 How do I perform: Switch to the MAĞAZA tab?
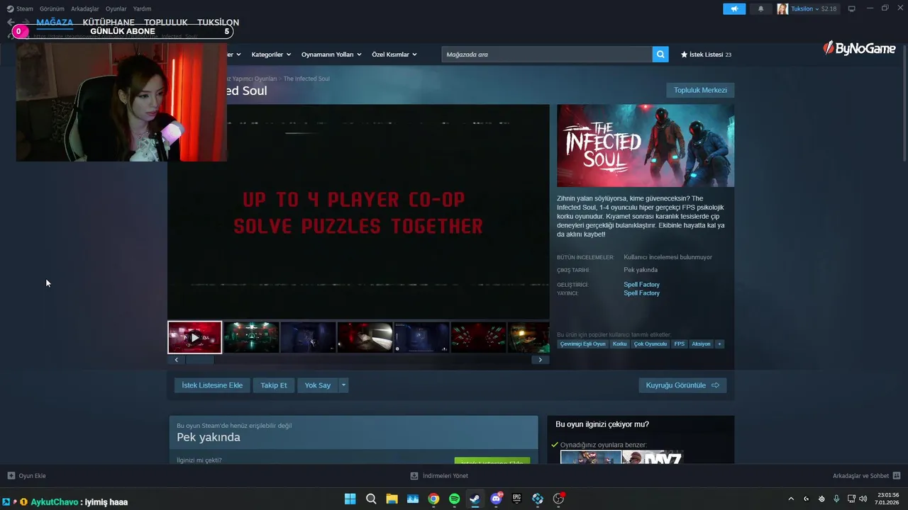(x=55, y=23)
